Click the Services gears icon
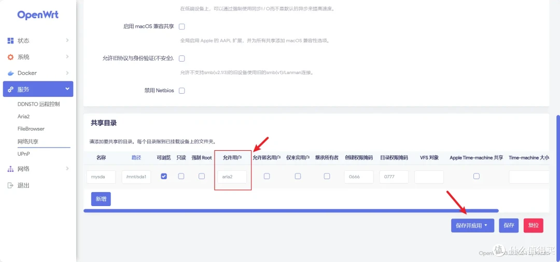 pyautogui.click(x=11, y=90)
